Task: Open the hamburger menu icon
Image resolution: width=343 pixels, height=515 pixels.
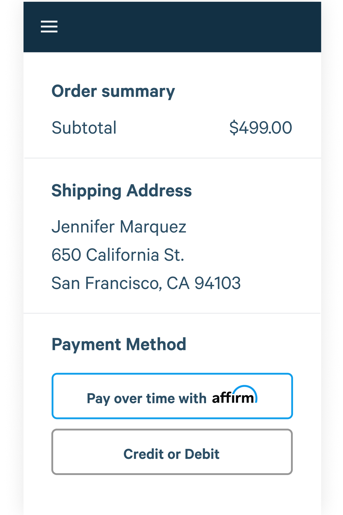Action: point(49,26)
